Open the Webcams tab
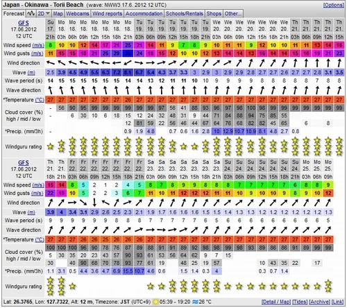The height and width of the screenshot is (308, 347). tap(78, 14)
